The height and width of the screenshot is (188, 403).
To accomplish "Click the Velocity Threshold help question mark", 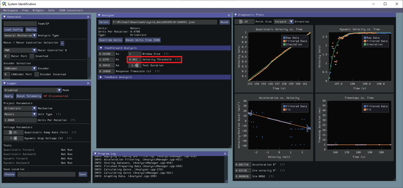I will pos(178,60).
